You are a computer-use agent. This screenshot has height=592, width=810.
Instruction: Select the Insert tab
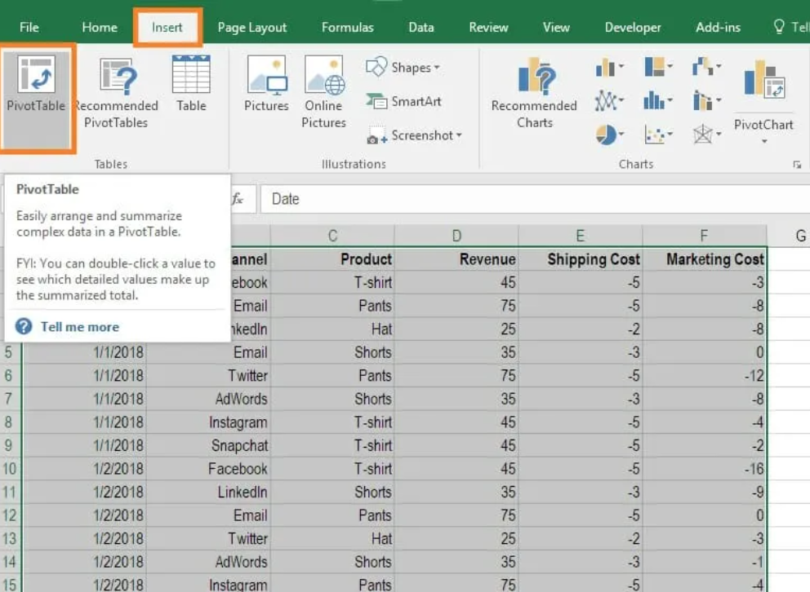pyautogui.click(x=167, y=27)
